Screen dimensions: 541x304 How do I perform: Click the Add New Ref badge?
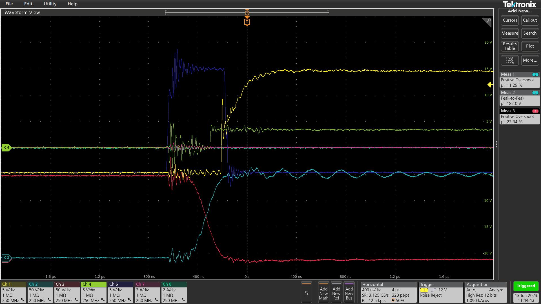click(x=336, y=292)
